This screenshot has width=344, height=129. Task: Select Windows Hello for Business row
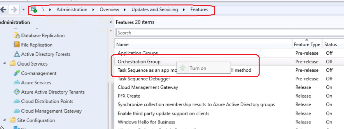pos(229,122)
